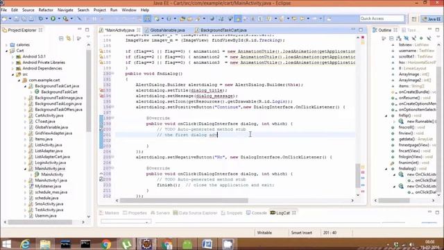This screenshot has height=250, width=444.
Task: Collapse the Cart project
Action: tap(6, 51)
